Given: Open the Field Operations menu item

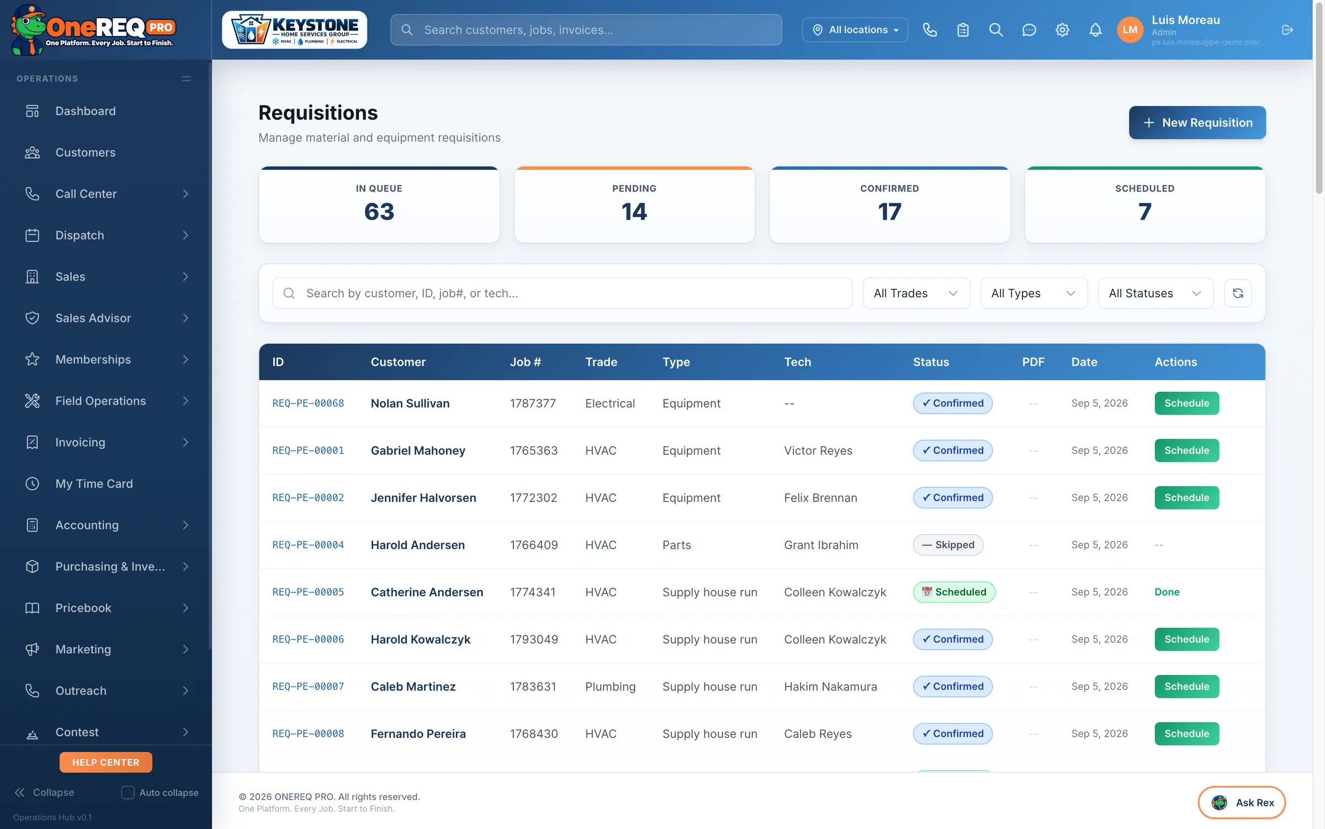Looking at the screenshot, I should [105, 401].
